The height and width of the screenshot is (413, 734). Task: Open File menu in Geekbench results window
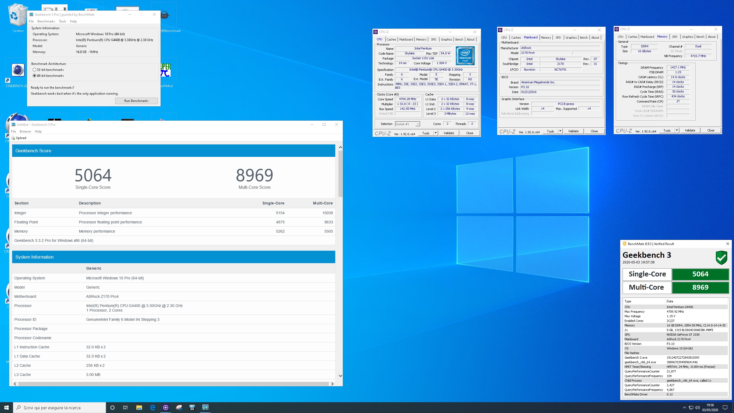tap(14, 131)
